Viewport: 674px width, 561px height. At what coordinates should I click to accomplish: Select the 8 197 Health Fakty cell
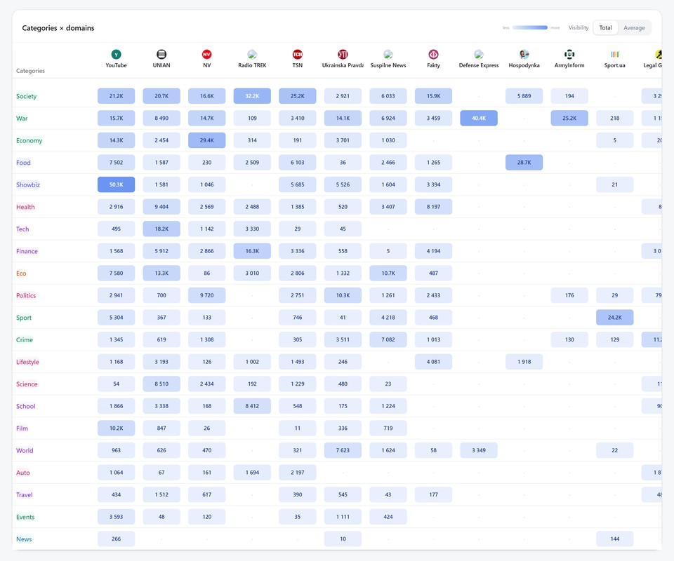[x=433, y=207]
